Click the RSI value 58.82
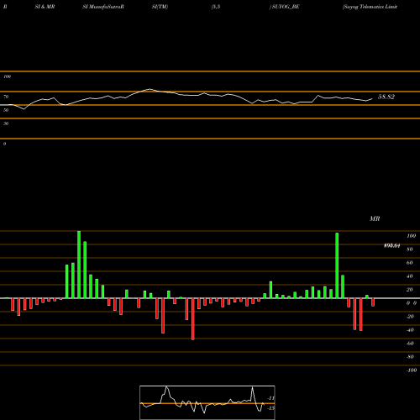This screenshot has width=420, height=420. tap(386, 97)
